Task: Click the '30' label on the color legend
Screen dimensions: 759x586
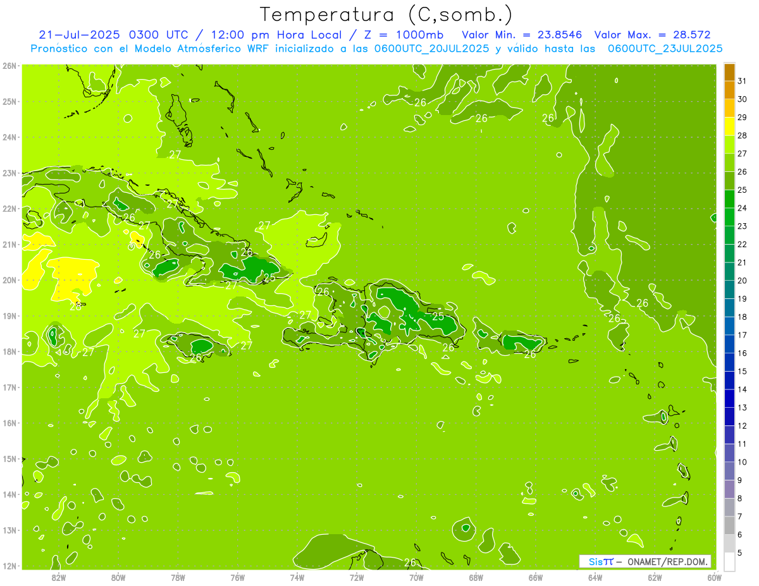Action: click(742, 99)
